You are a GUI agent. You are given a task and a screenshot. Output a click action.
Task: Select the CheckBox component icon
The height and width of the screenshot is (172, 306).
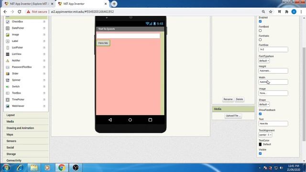(x=8, y=21)
